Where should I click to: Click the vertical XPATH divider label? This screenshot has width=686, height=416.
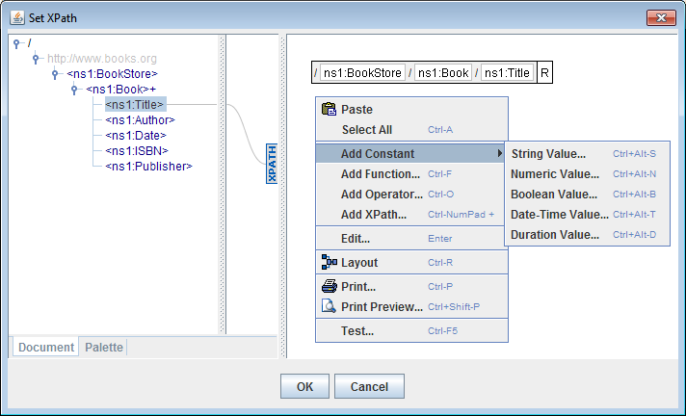[272, 165]
